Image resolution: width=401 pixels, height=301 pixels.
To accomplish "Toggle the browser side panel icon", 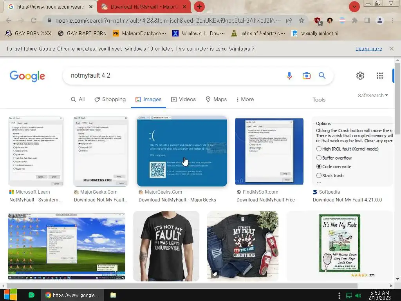I will (x=367, y=20).
